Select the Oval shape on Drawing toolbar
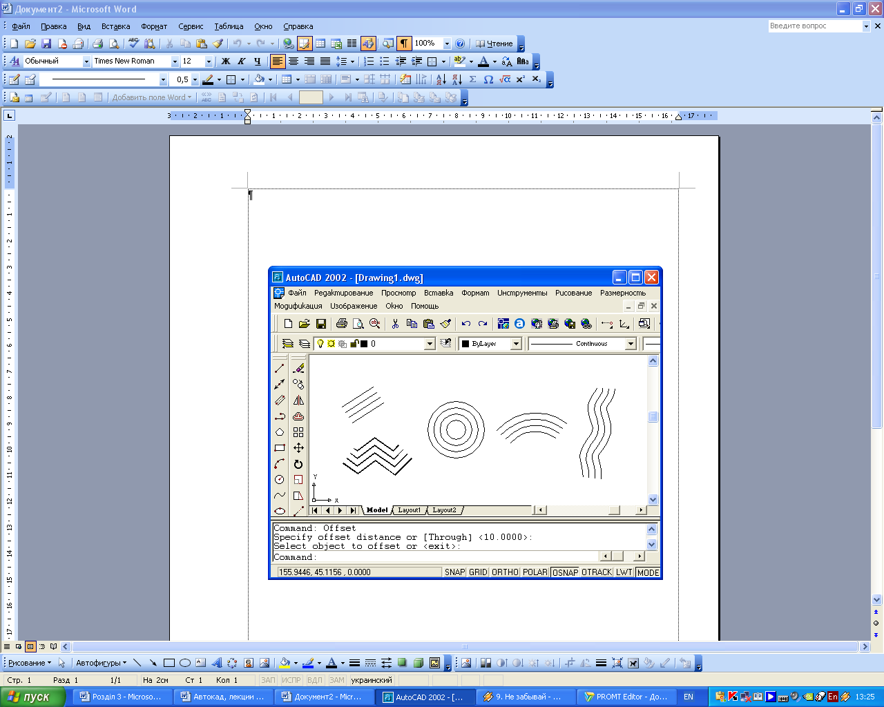Screen dimensions: 884x707 coord(185,663)
